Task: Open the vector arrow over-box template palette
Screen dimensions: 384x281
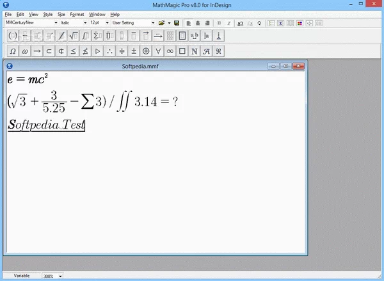Action: point(146,36)
